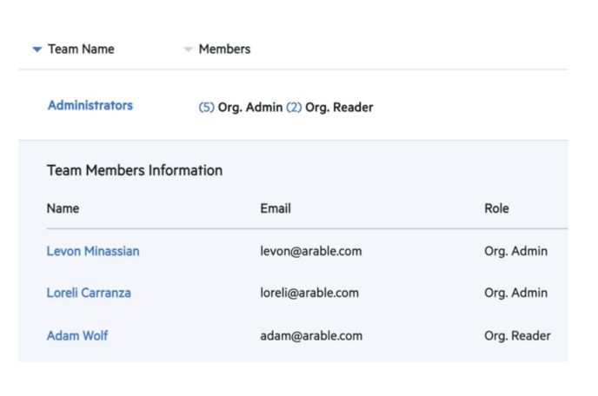598x396 pixels.
Task: Click Adam Wolf's Org. Reader role
Action: pyautogui.click(x=517, y=336)
